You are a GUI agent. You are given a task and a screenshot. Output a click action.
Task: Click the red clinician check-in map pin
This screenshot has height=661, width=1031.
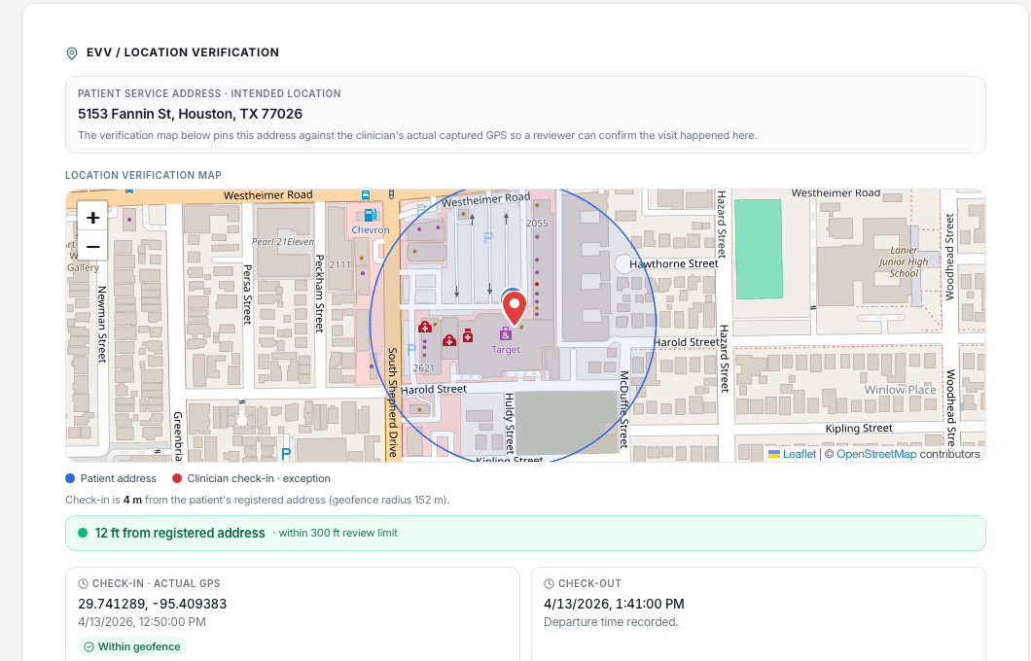click(x=515, y=309)
